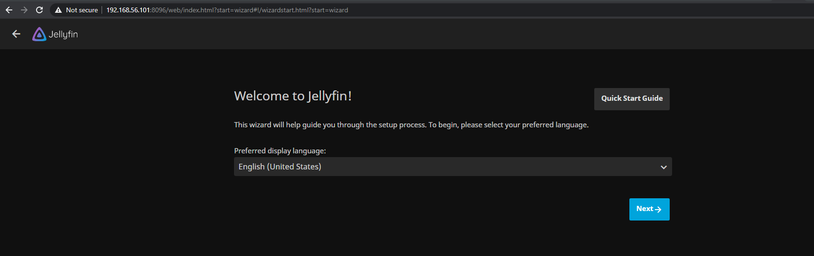Click the language dropdown chevron arrow
This screenshot has width=814, height=256.
coord(664,167)
